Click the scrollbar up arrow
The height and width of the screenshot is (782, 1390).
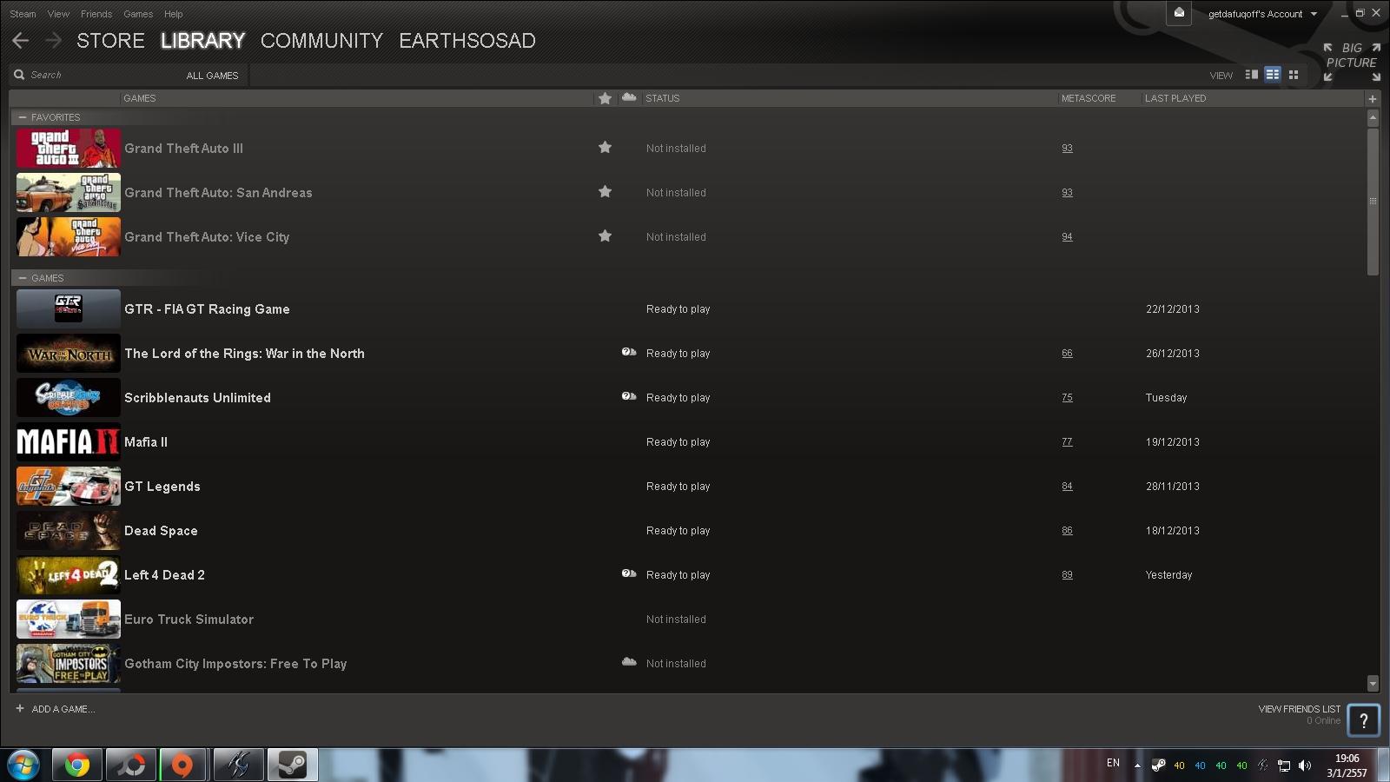click(1373, 116)
